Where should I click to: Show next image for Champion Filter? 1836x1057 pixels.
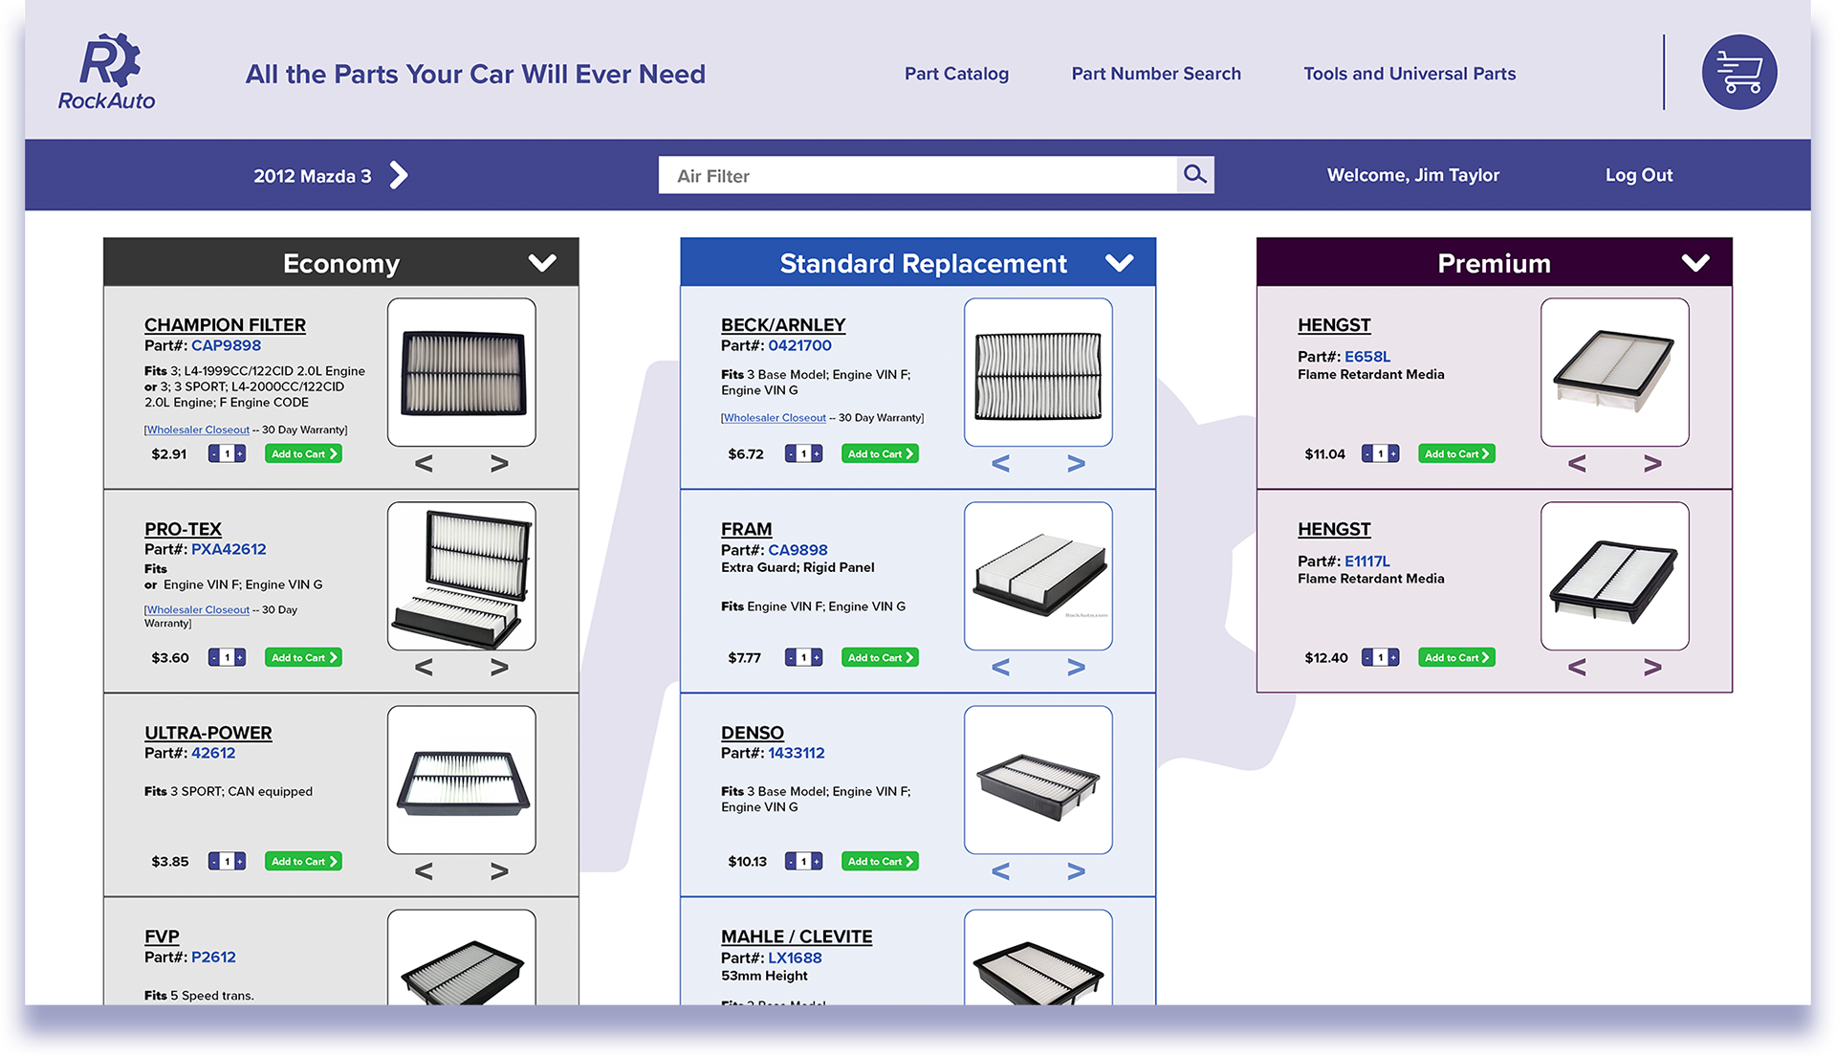pyautogui.click(x=499, y=464)
